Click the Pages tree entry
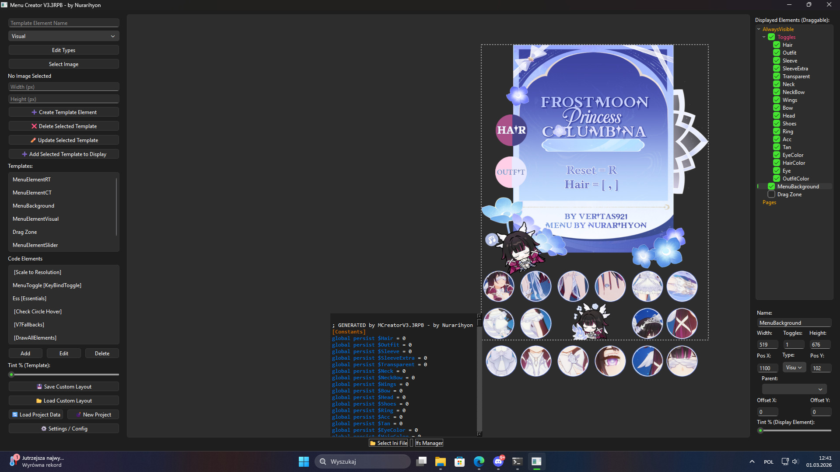This screenshot has width=840, height=472. pos(769,202)
